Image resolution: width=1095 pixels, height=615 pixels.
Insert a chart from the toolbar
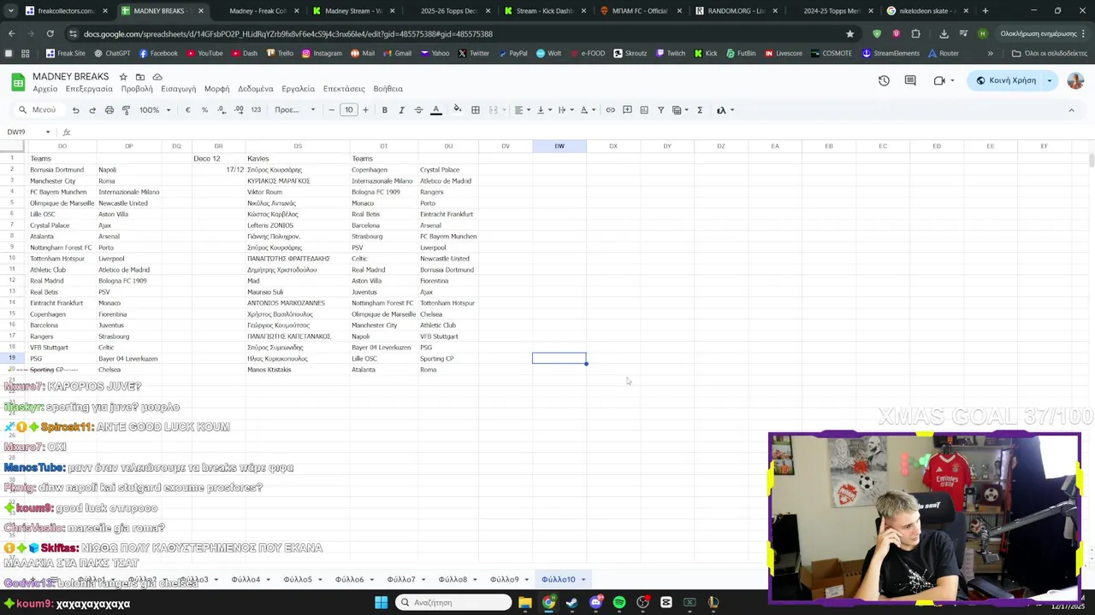click(644, 110)
